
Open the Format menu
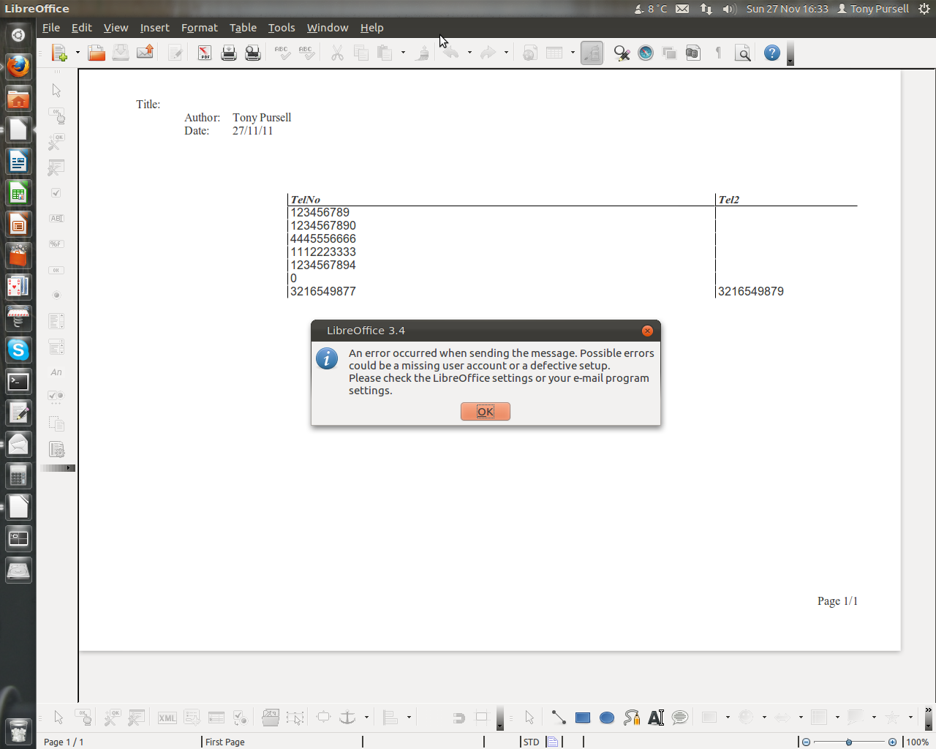[200, 28]
